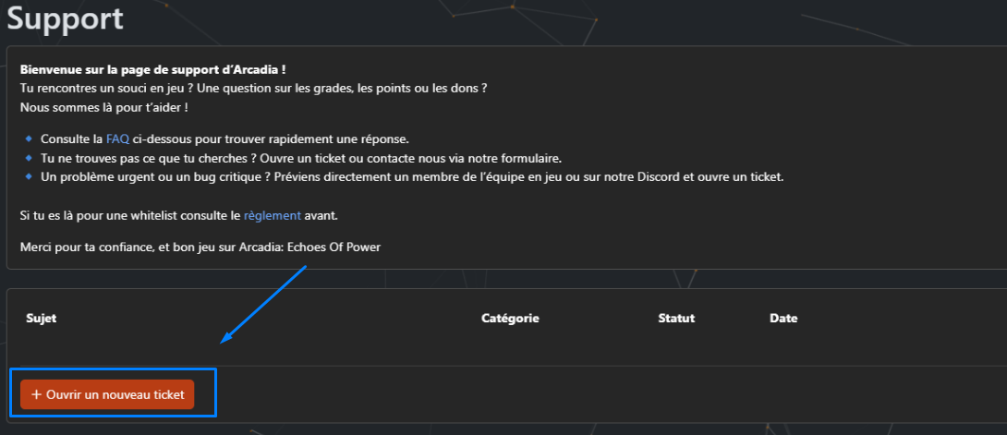Screen dimensions: 1007x435
Task: Click the diamond bullet beside the Discord line
Action: pos(30,176)
